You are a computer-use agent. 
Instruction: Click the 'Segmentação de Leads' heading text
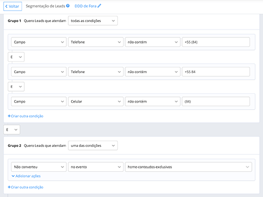click(45, 6)
